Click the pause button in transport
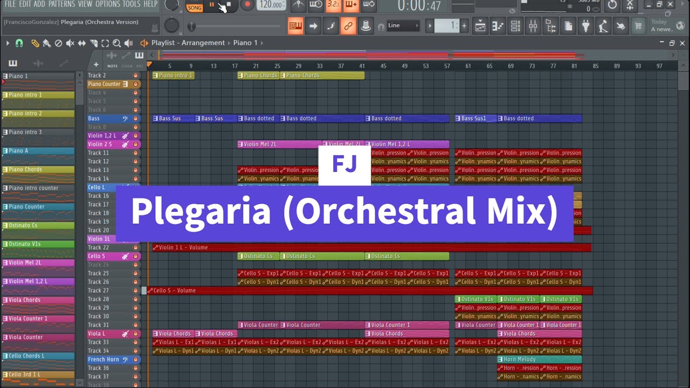Viewport: 690px width, 388px height. pos(212,5)
